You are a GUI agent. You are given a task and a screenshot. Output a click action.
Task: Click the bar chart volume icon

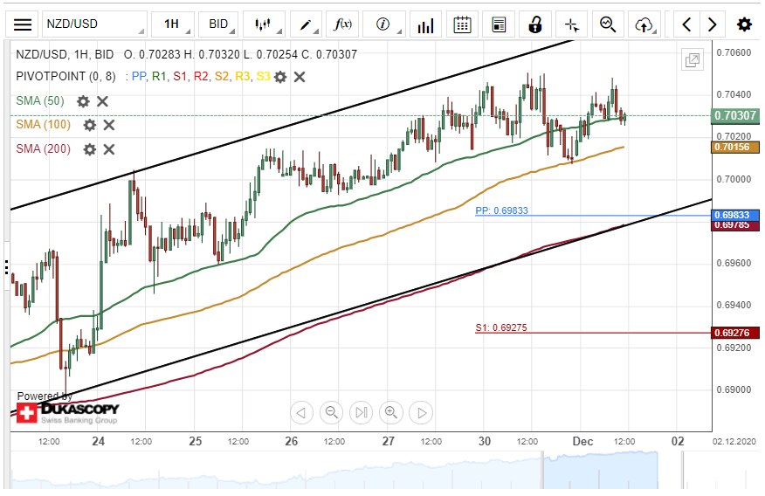(x=425, y=24)
